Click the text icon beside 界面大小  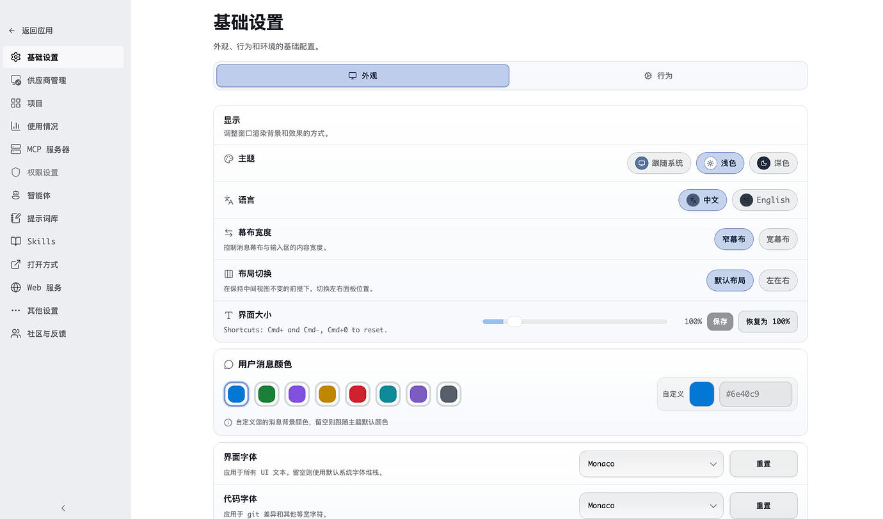coord(228,315)
